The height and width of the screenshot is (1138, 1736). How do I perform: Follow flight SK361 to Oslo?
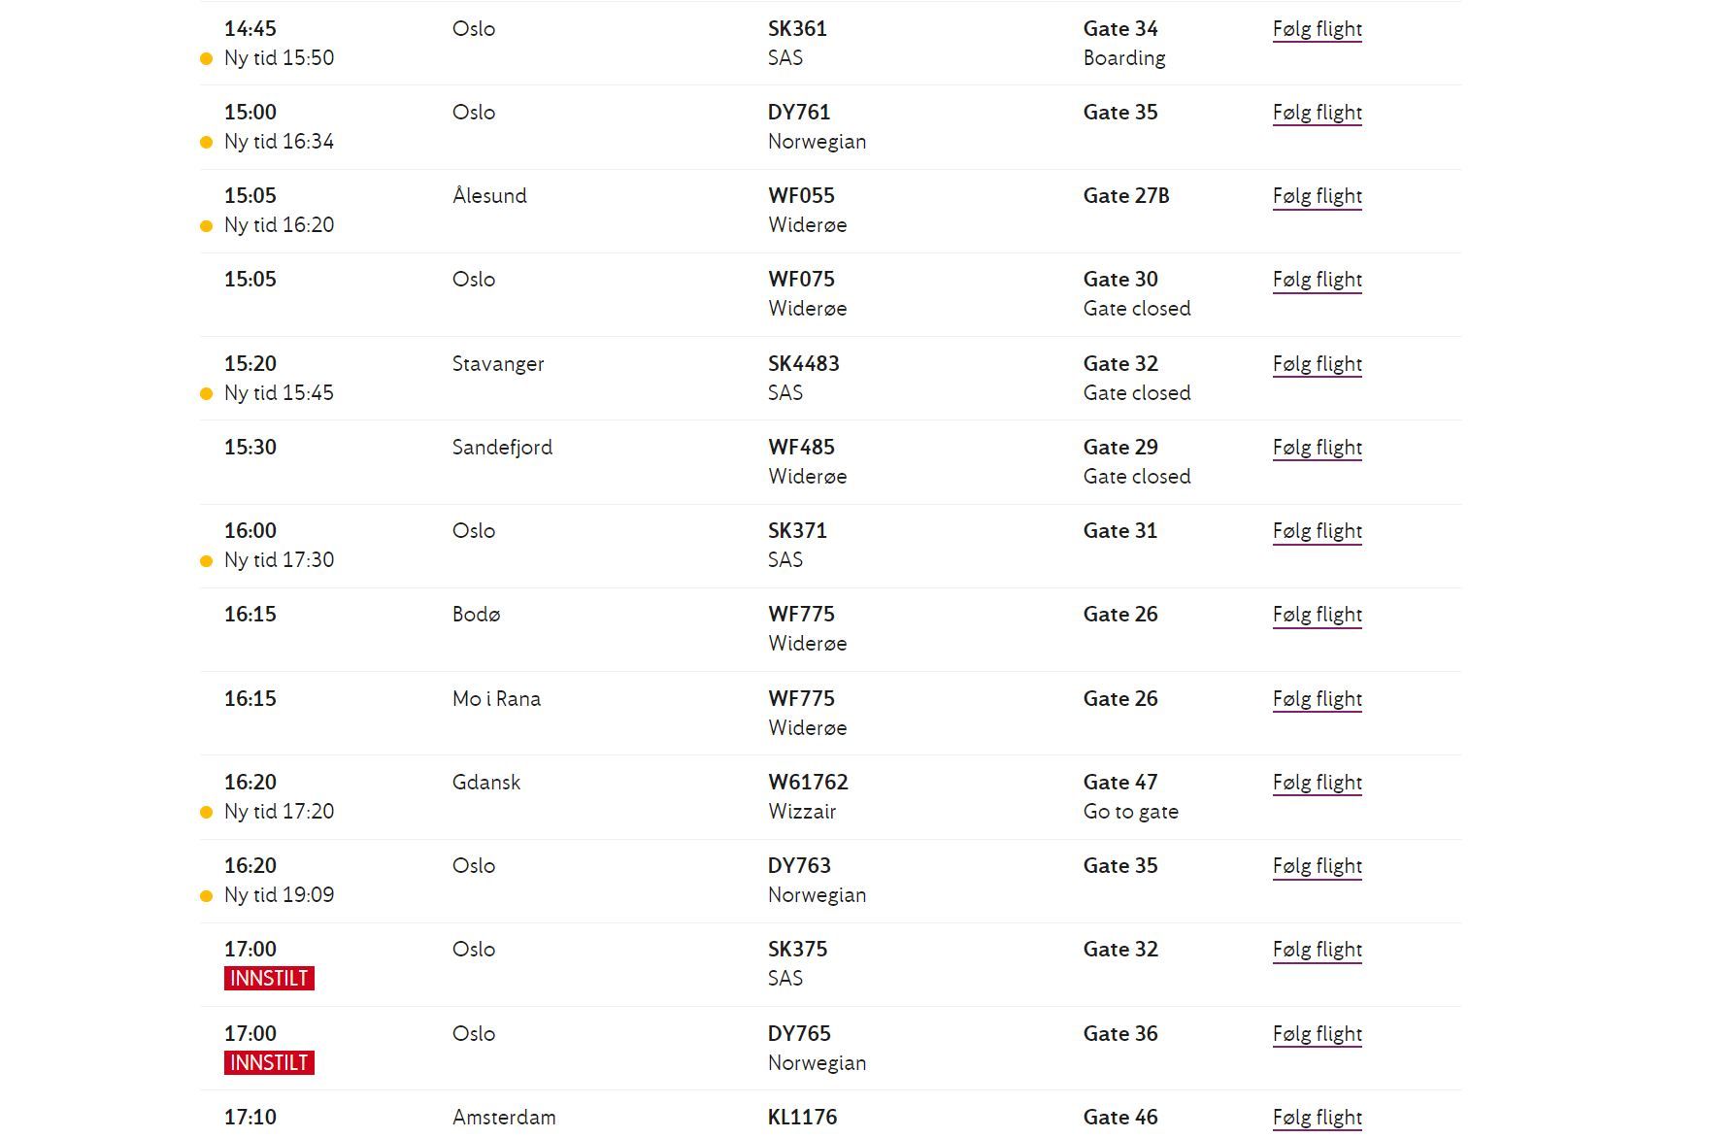click(x=1317, y=29)
